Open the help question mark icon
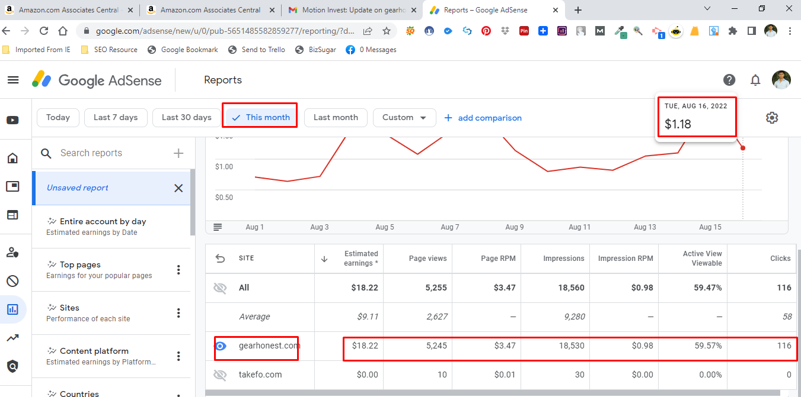The image size is (801, 397). point(729,80)
